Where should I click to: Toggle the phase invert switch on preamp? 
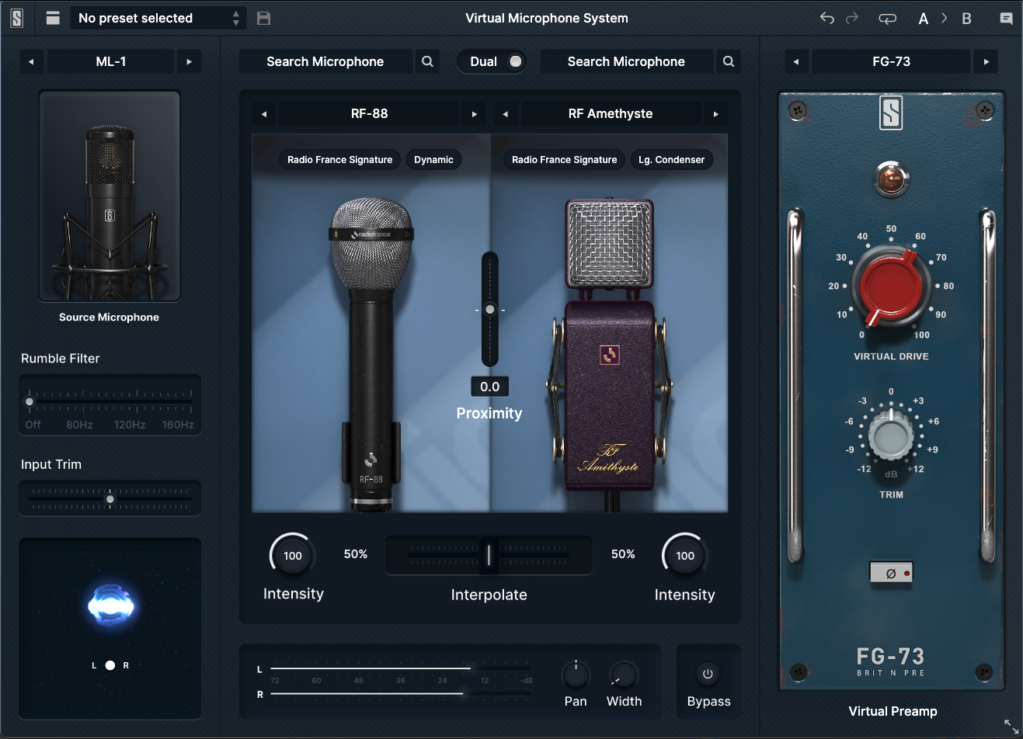891,573
